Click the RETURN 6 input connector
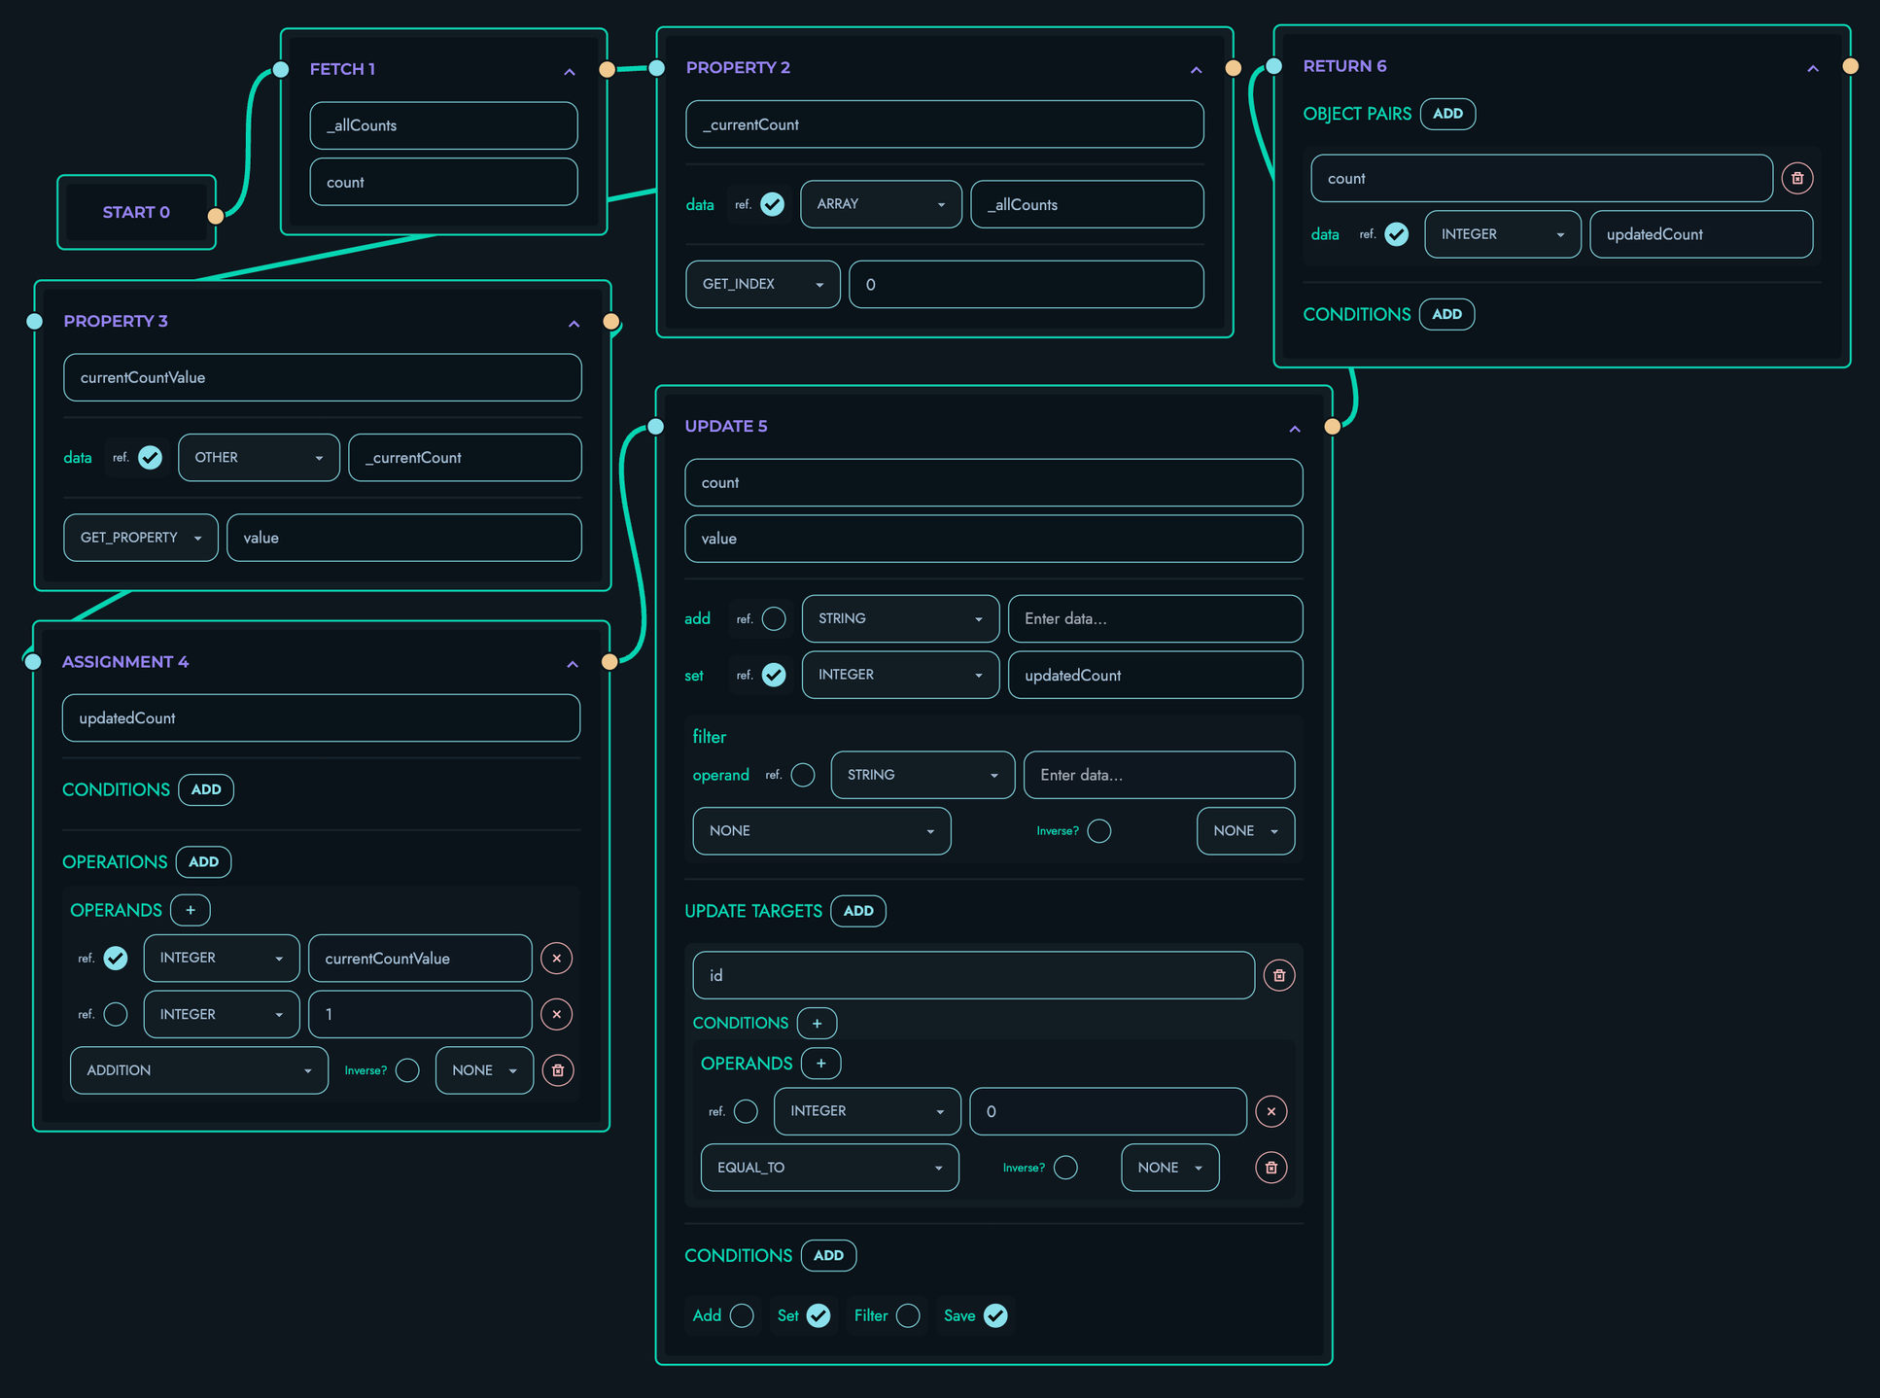This screenshot has height=1398, width=1880. point(1274,66)
